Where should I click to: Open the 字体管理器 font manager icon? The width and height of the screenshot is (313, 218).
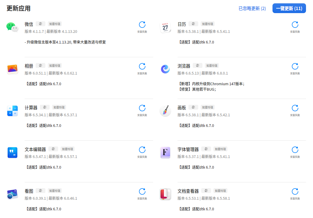[165, 153]
